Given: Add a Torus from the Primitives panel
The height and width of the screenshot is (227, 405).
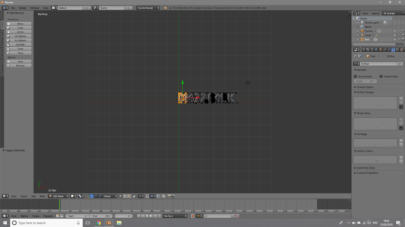Looking at the screenshot, I should [19, 53].
